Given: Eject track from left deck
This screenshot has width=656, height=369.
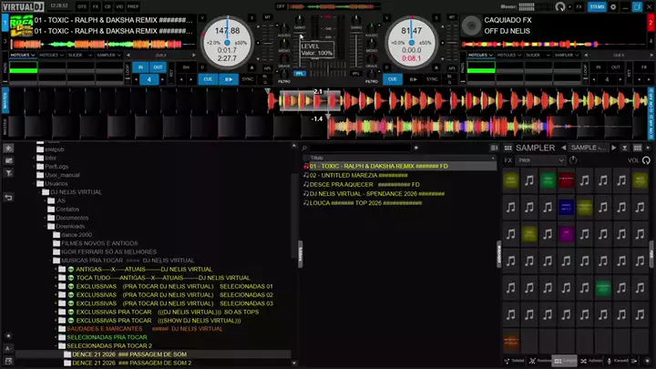Looking at the screenshot, I should (x=251, y=67).
